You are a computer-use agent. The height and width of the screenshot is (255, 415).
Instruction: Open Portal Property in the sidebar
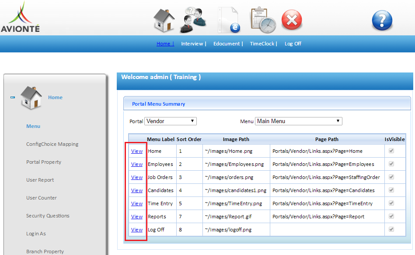coord(44,162)
